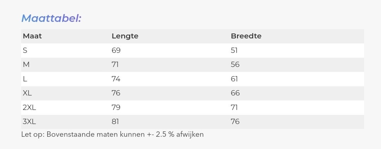Select width value 56 in the M row
This screenshot has width=381, height=149.
click(x=235, y=65)
